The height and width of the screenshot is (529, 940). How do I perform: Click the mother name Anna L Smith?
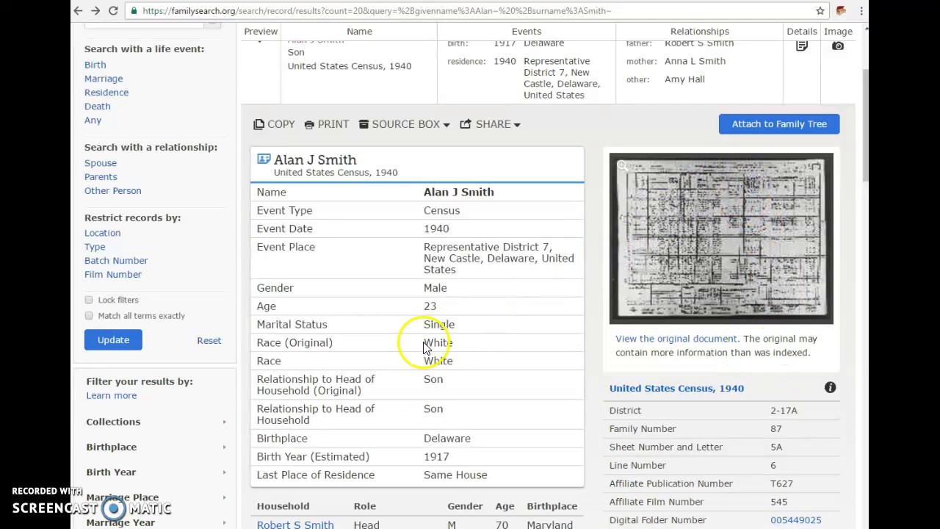tap(695, 61)
